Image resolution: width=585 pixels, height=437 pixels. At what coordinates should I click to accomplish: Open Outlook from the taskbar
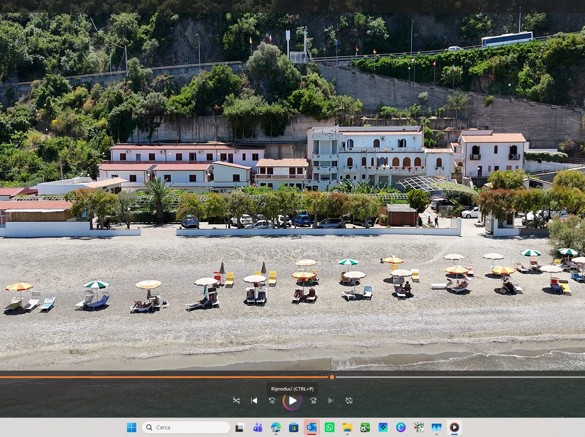[x=311, y=427]
